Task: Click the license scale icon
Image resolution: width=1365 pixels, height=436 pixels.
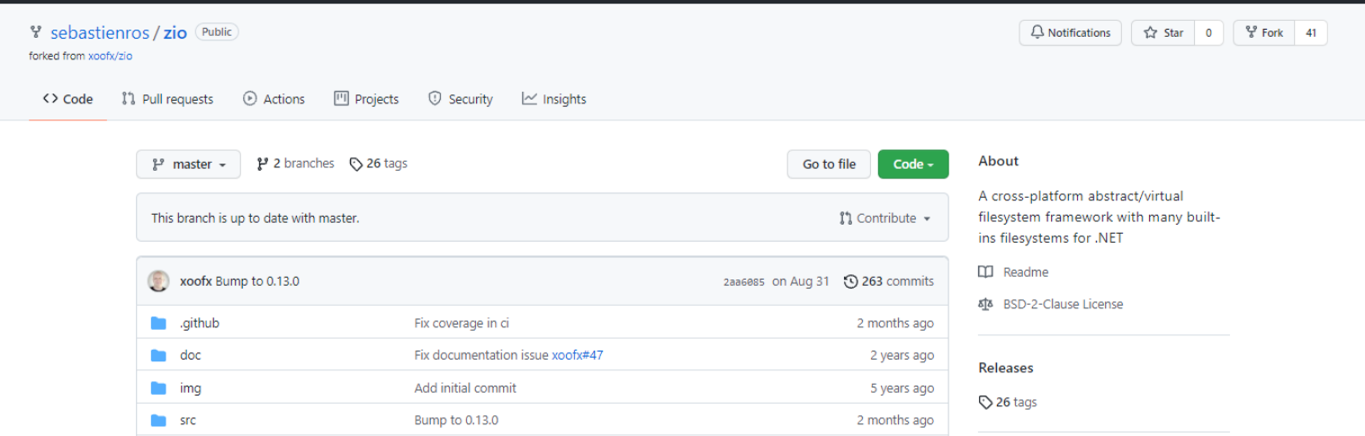Action: point(986,305)
